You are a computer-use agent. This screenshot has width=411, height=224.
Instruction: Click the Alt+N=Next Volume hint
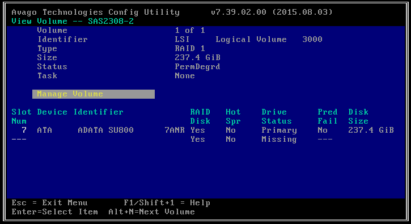(x=151, y=212)
